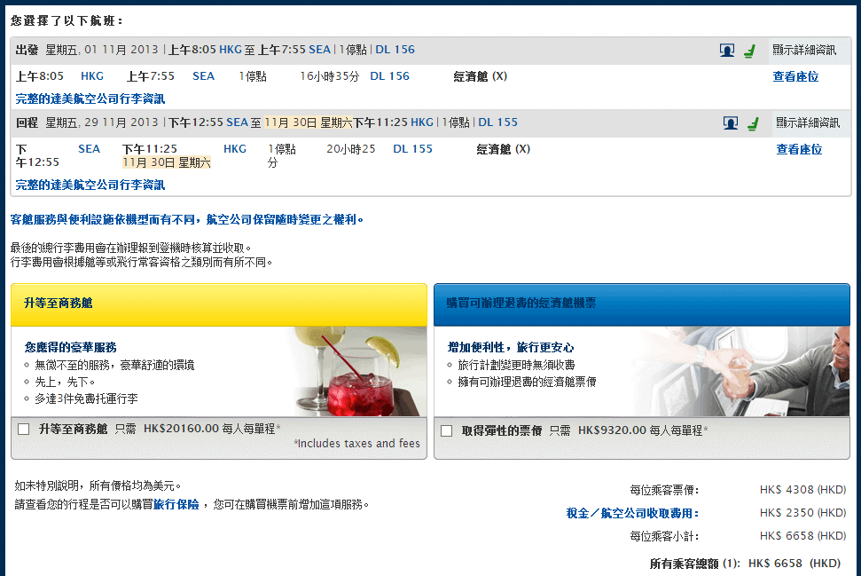Screen dimensions: 861x576
Task: Click the green seat icon on departure flight
Action: pyautogui.click(x=750, y=51)
